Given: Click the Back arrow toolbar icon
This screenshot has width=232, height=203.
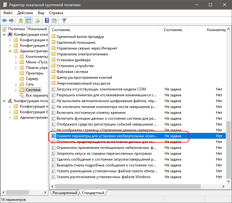Looking at the screenshot, I should click(4, 20).
